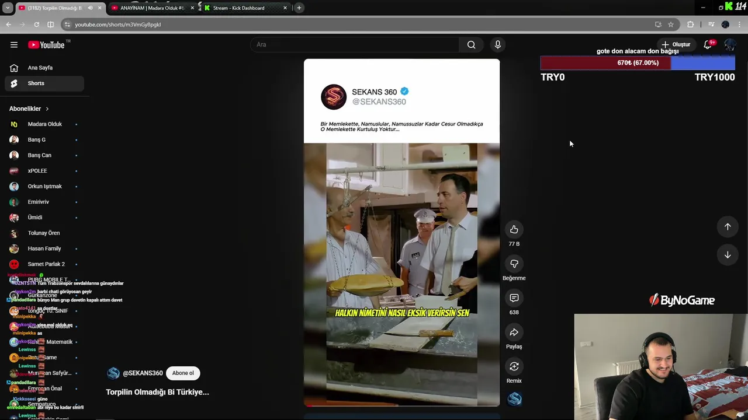The width and height of the screenshot is (748, 420).
Task: Select Shorts in the sidebar
Action: tap(44, 83)
